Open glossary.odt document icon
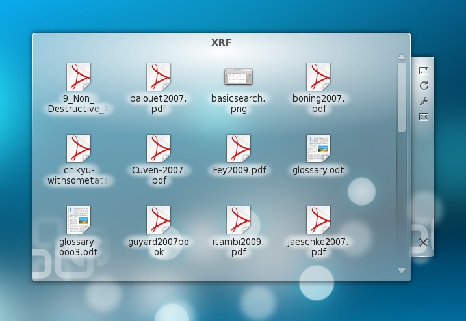Image resolution: width=466 pixels, height=321 pixels. (x=318, y=148)
